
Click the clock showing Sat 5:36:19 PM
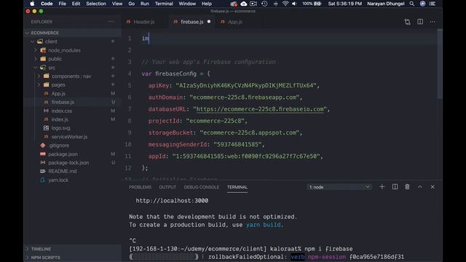[x=344, y=4]
